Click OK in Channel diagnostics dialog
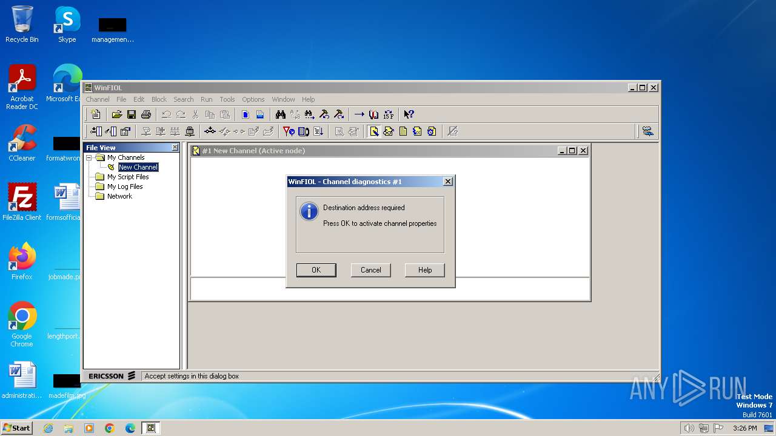 pyautogui.click(x=316, y=270)
